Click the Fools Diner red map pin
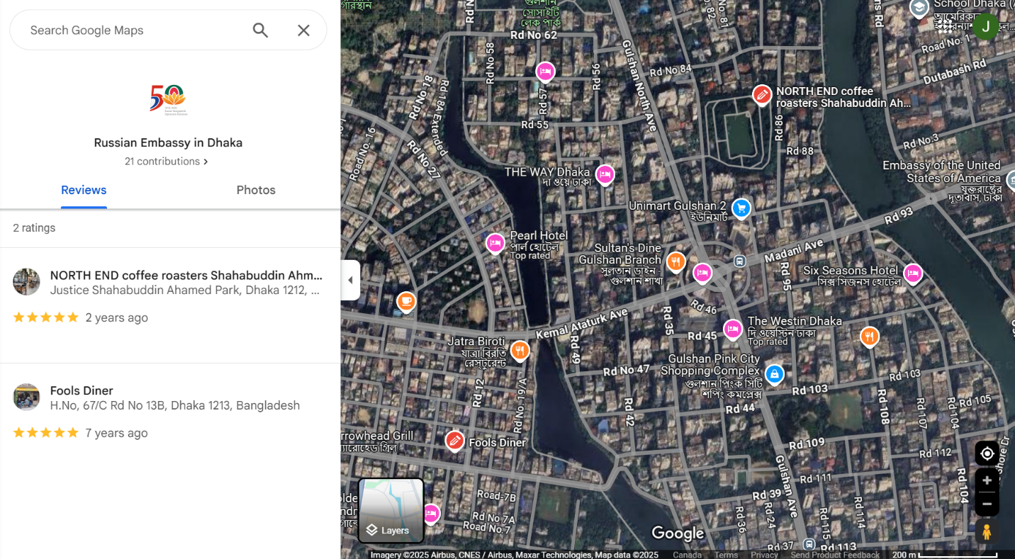 [454, 441]
